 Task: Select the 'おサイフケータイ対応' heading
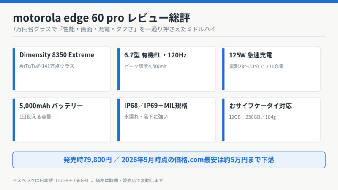pos(260,106)
